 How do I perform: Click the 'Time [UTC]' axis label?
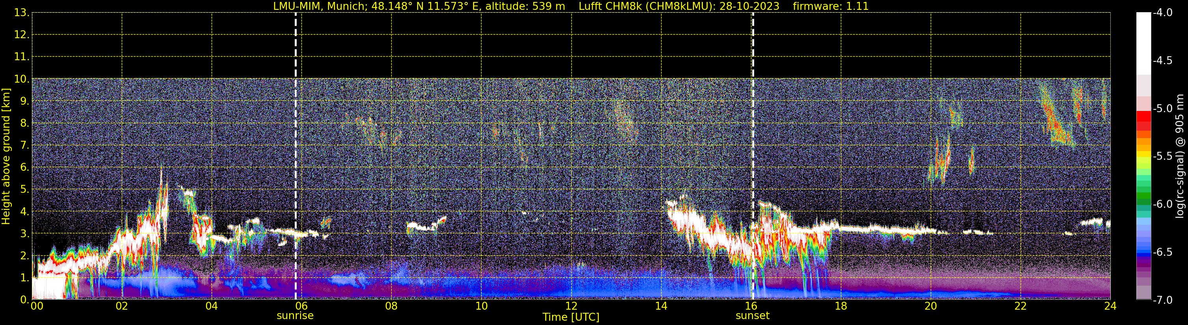click(x=571, y=317)
